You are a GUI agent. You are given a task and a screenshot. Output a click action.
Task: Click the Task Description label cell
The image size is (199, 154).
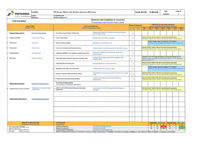(x=19, y=21)
